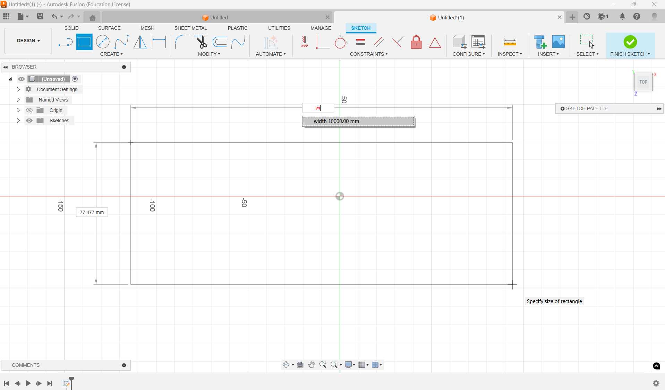Open the DESIGN workspace dropdown
The image size is (665, 390).
[28, 41]
